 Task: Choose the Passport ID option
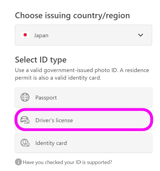click(83, 97)
